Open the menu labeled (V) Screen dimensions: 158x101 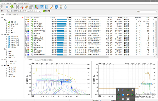[x=20, y=3]
